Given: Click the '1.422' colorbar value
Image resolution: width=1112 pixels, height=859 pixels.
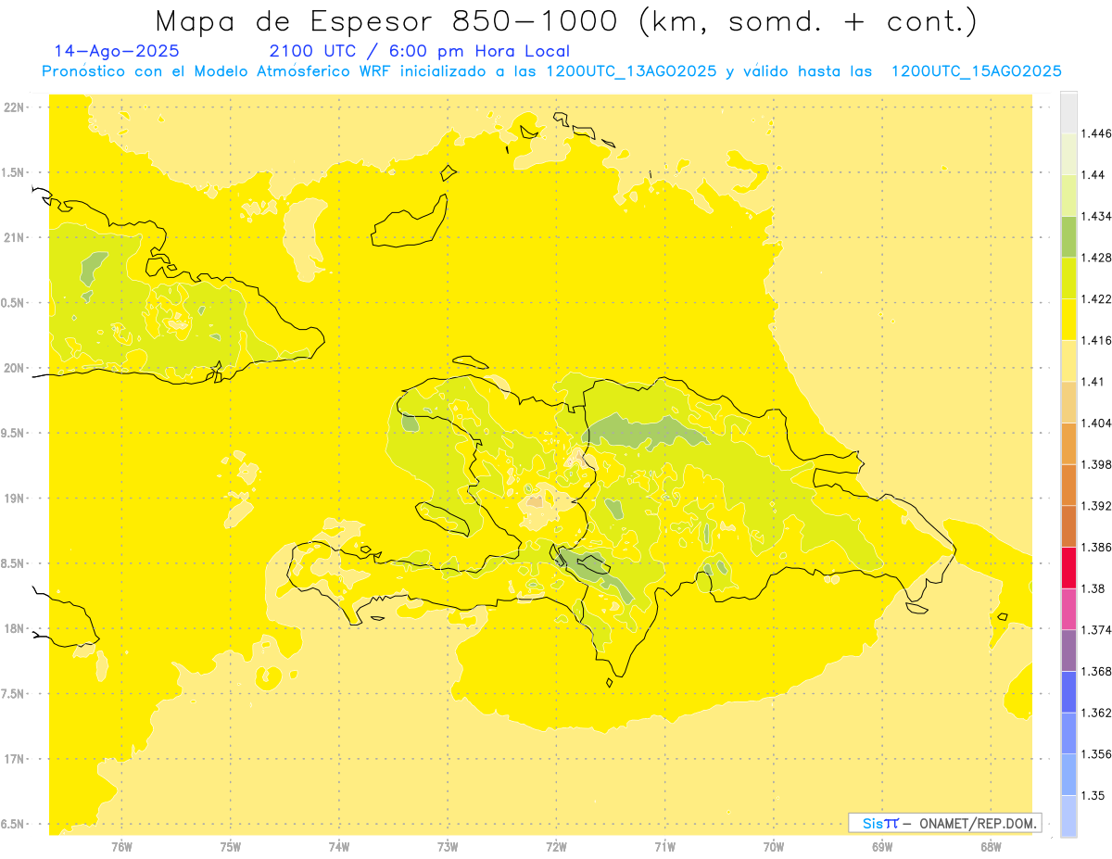Looking at the screenshot, I should [1095, 299].
